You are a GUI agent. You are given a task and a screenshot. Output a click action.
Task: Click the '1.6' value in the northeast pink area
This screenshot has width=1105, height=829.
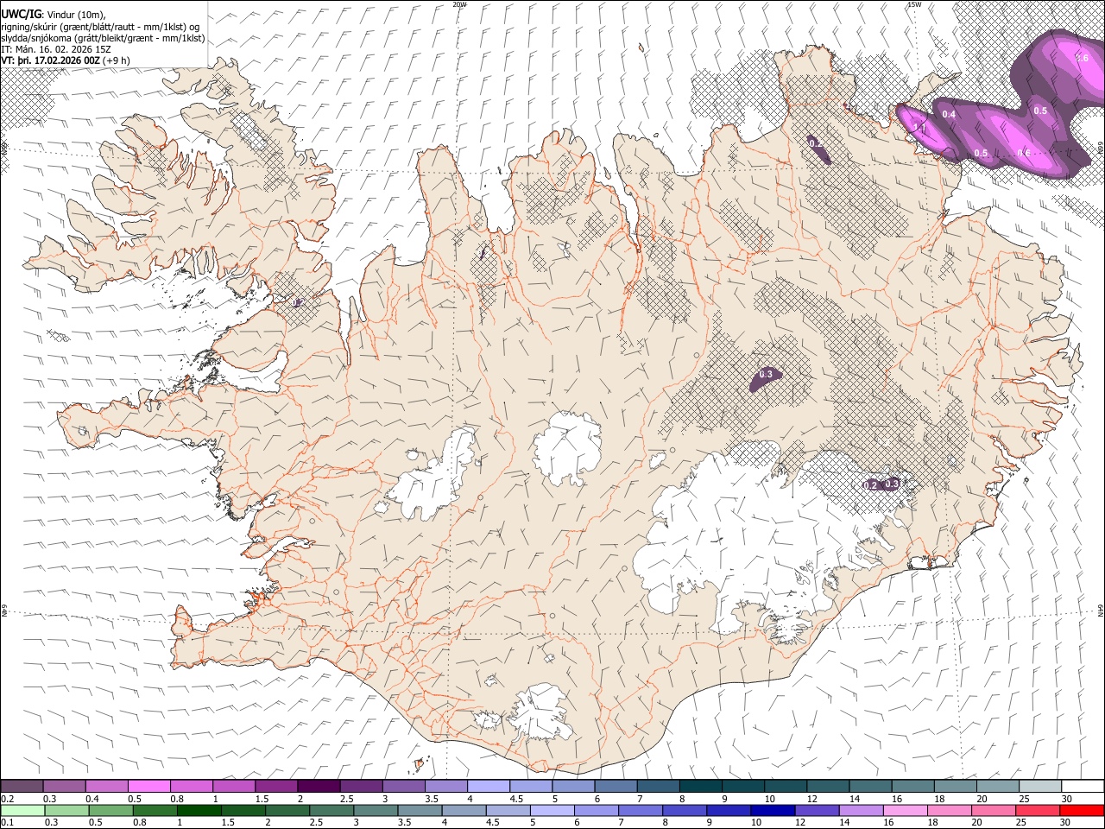pos(1083,58)
